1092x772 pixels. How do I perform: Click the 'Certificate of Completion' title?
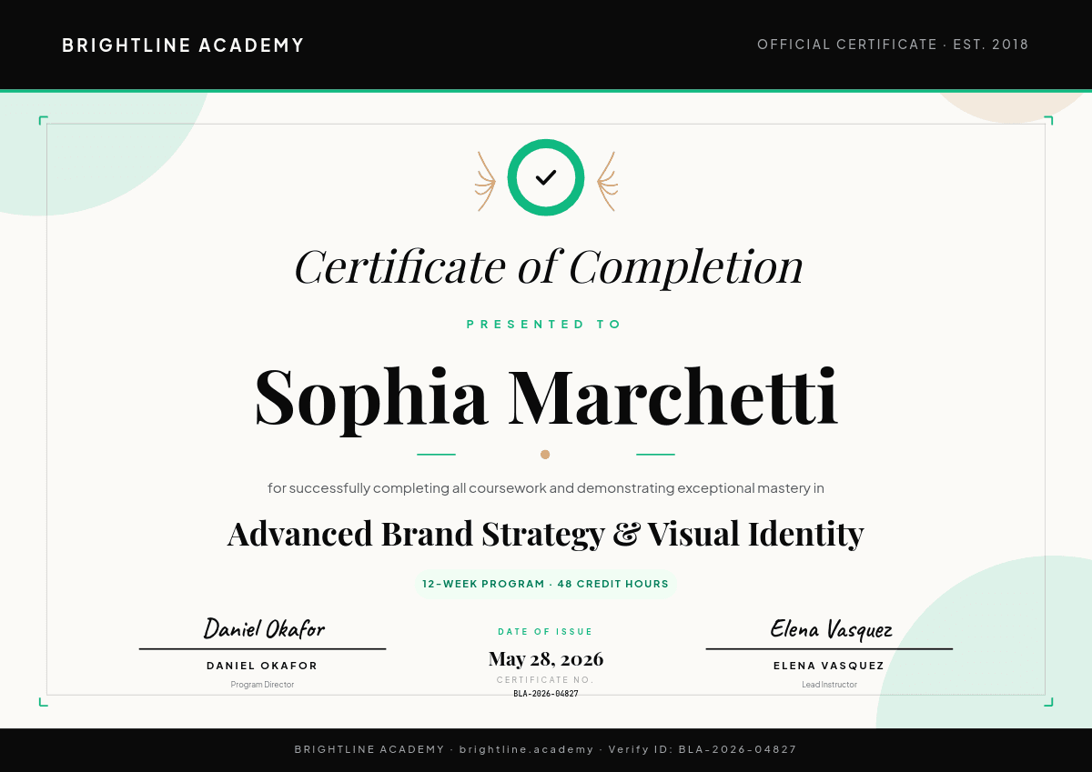pos(549,266)
